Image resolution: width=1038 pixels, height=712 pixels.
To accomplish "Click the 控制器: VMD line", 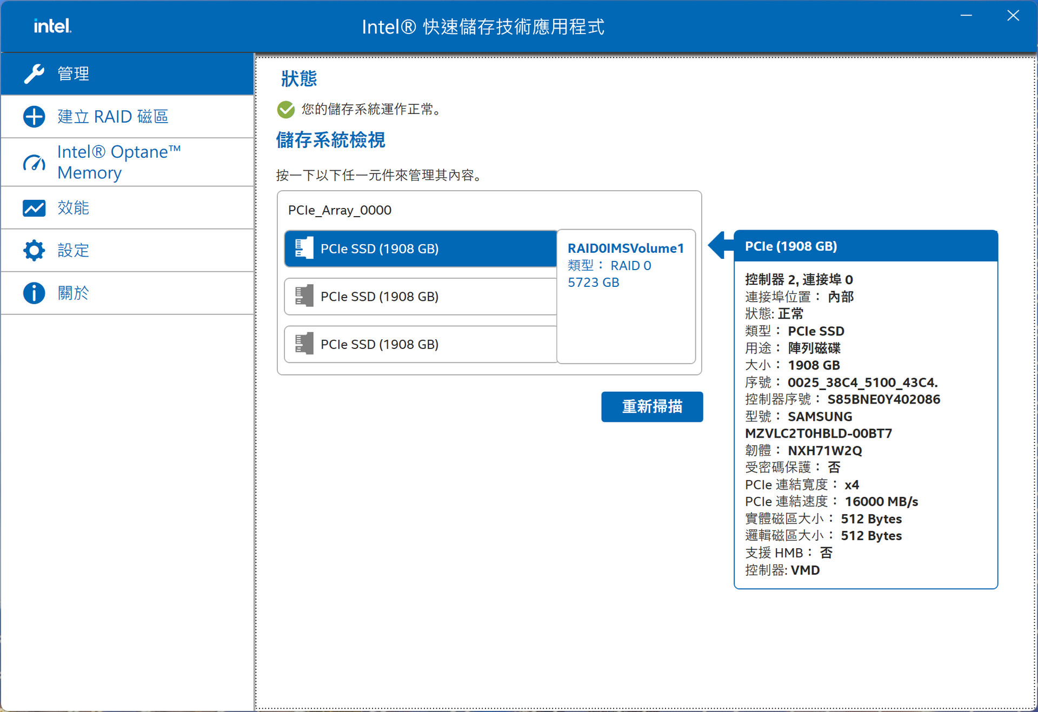I will (x=782, y=570).
